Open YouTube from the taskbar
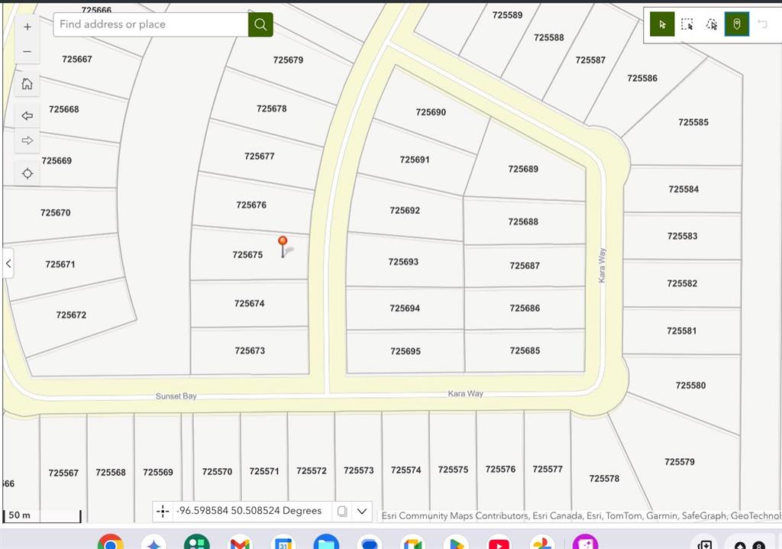 [x=499, y=544]
